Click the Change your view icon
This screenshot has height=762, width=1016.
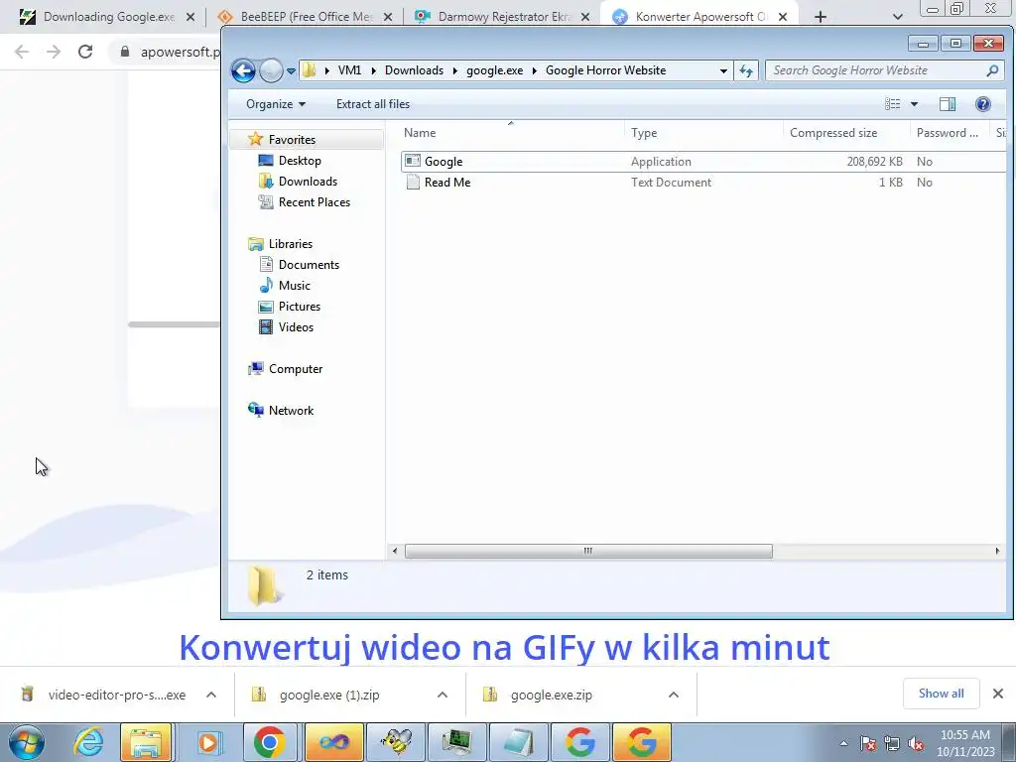click(892, 104)
